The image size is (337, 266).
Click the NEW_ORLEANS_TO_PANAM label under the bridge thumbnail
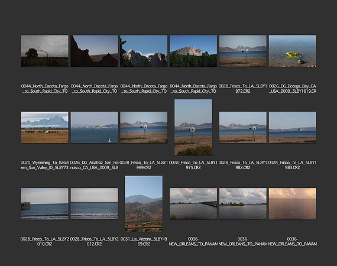pyautogui.click(x=193, y=242)
